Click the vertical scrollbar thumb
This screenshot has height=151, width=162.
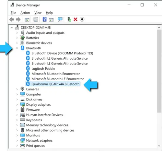coord(159,71)
